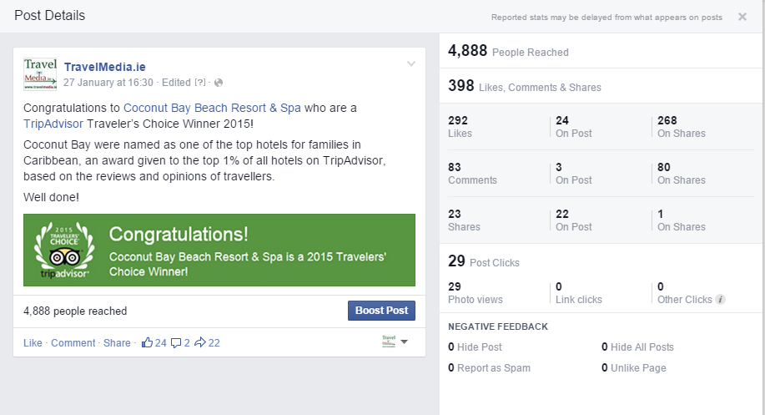Image resolution: width=765 pixels, height=415 pixels.
Task: Open the 27 January at 16:30 timestamp
Action: click(x=108, y=83)
